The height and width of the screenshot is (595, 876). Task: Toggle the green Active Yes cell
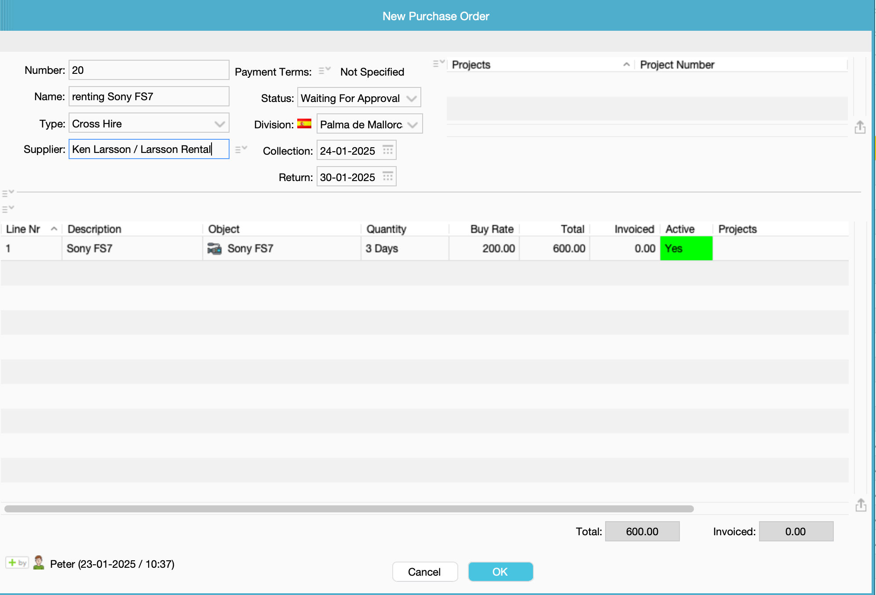686,249
